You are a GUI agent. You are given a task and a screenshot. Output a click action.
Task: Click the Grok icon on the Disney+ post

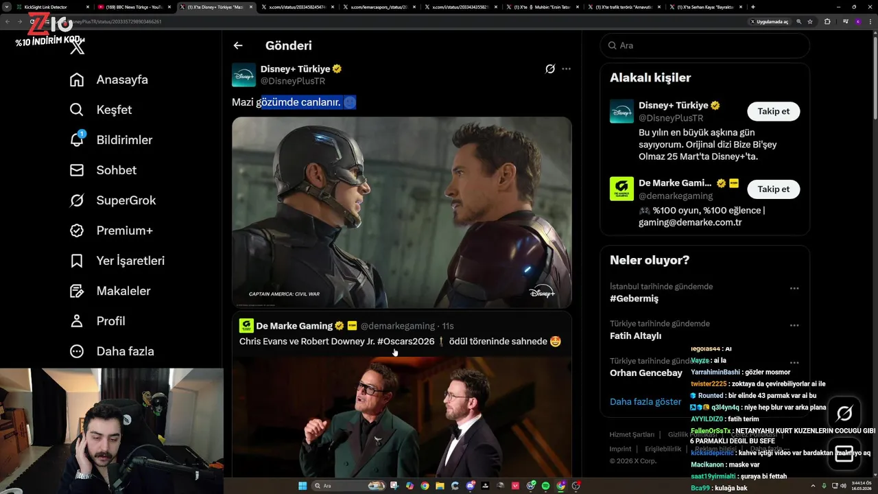click(549, 69)
